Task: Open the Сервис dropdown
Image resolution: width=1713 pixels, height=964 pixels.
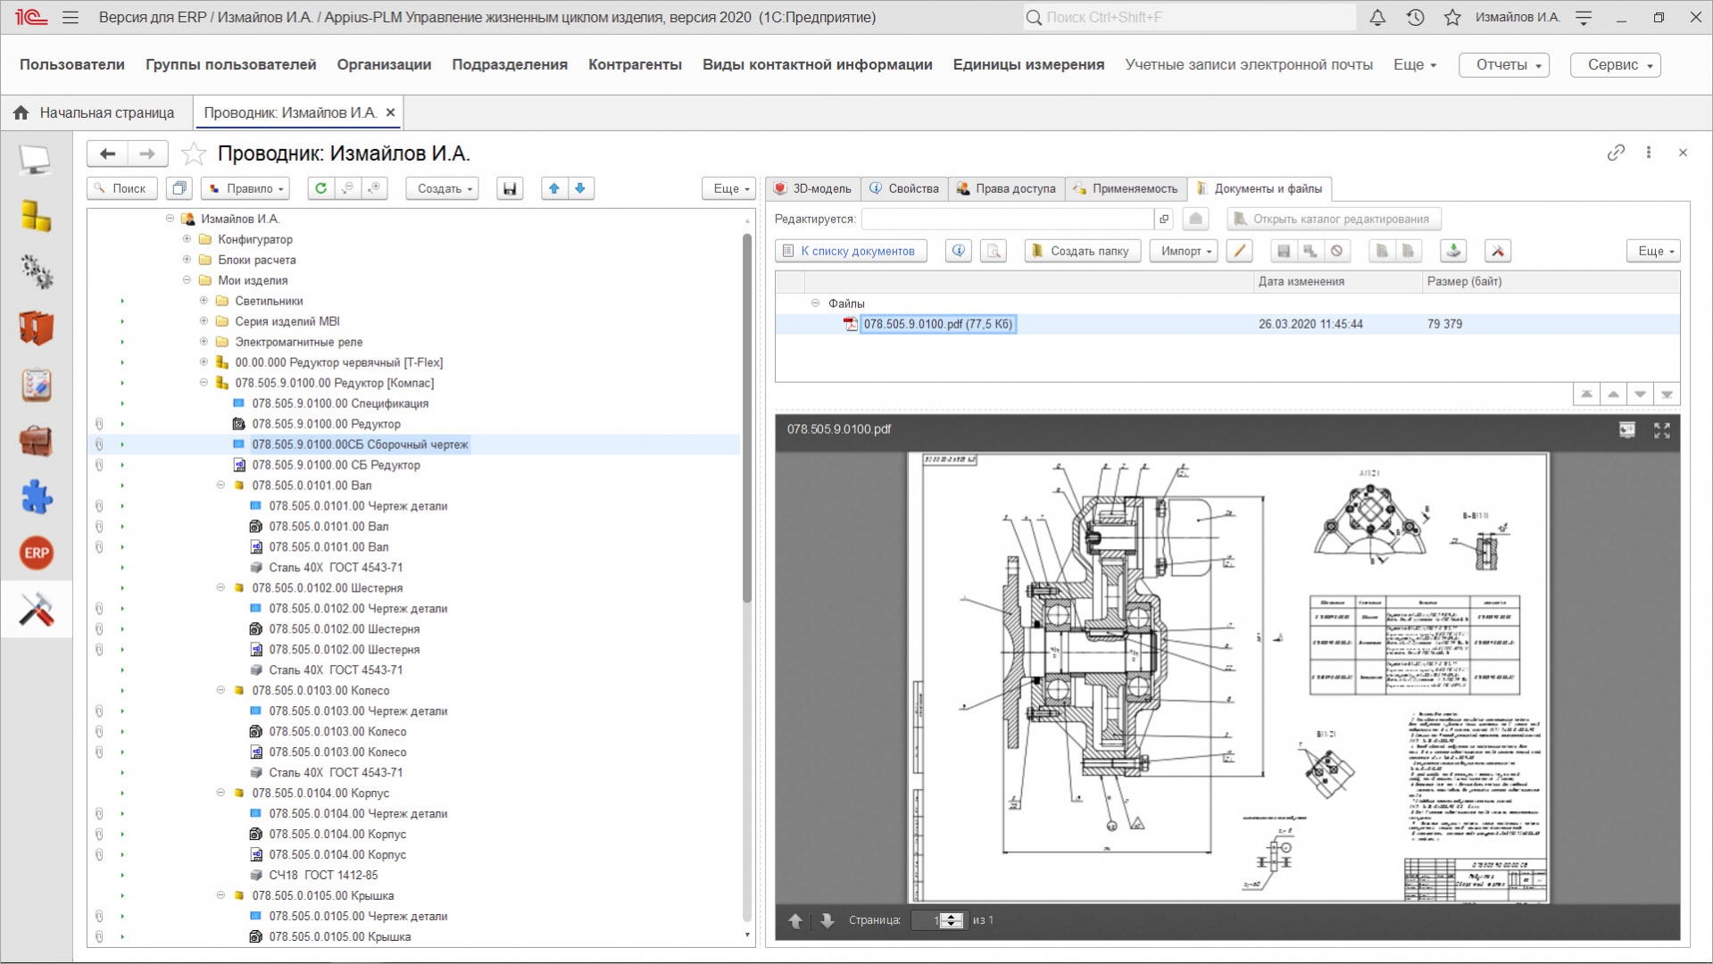Action: click(1615, 64)
